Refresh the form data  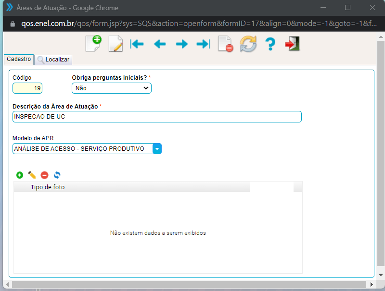248,44
